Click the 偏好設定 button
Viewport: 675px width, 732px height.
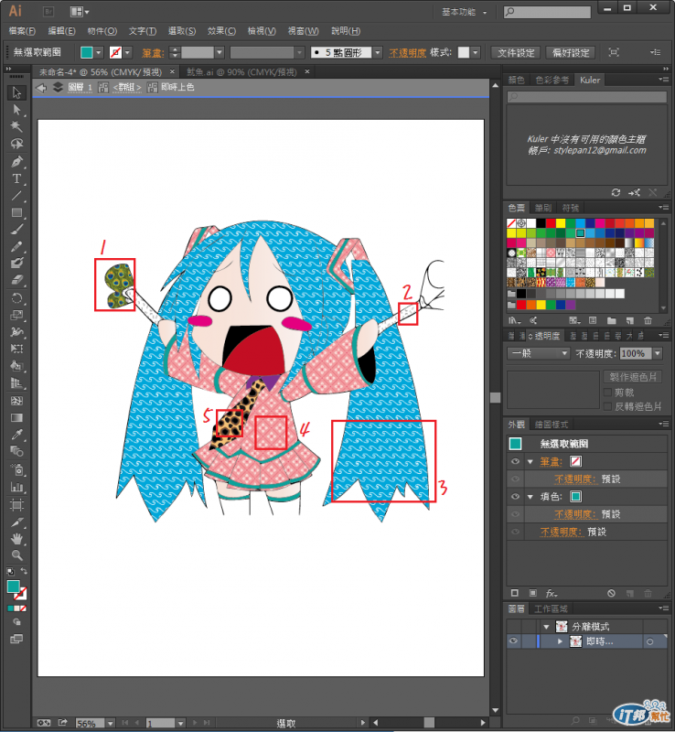click(x=571, y=53)
